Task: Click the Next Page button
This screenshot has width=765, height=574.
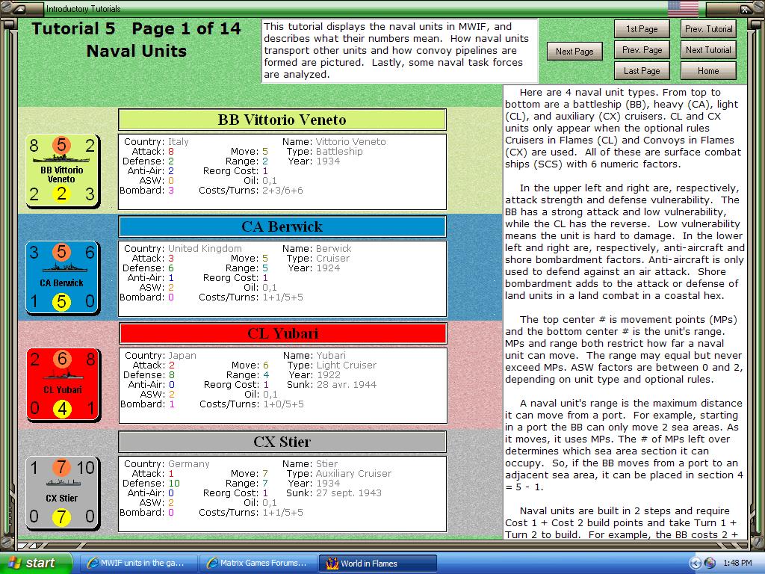Action: (574, 52)
